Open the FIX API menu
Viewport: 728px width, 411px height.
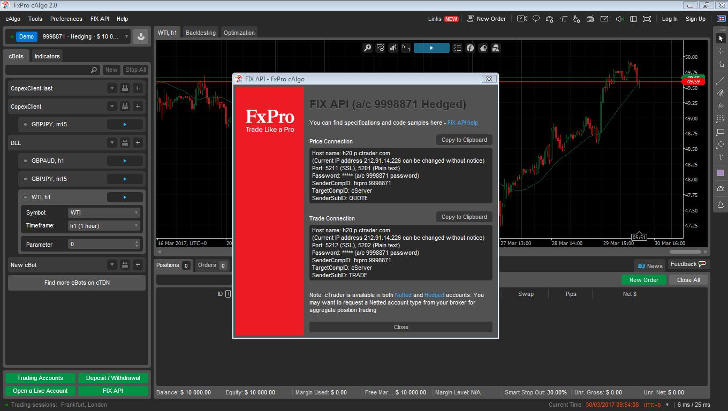[x=100, y=19]
